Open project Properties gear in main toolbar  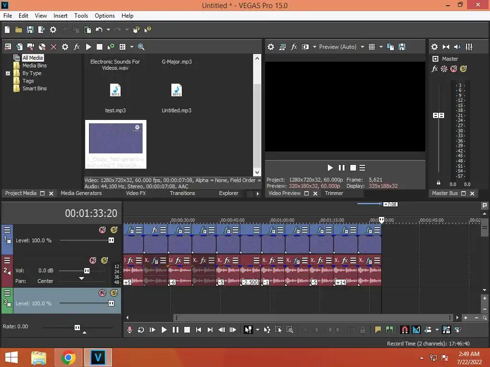coord(53,30)
